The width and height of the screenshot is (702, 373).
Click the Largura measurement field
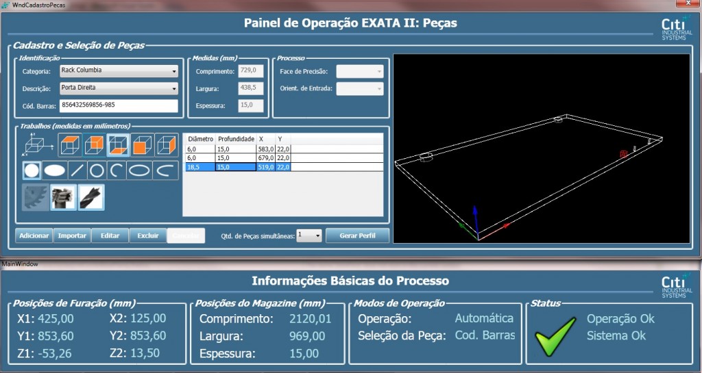click(x=251, y=88)
